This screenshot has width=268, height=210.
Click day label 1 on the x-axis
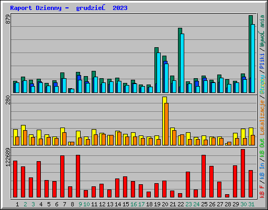(17, 204)
